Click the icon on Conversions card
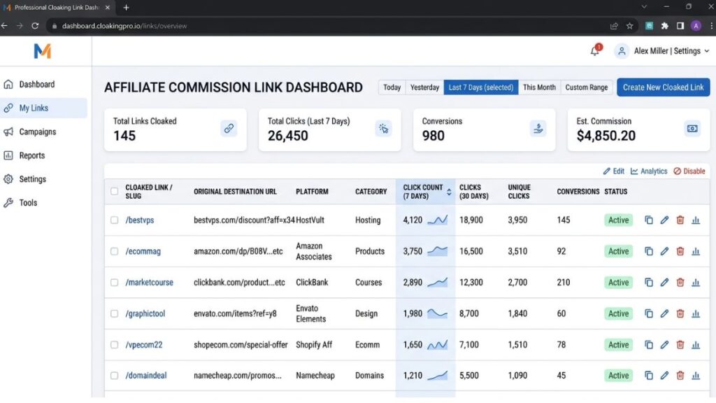This screenshot has height=403, width=716. pos(538,129)
